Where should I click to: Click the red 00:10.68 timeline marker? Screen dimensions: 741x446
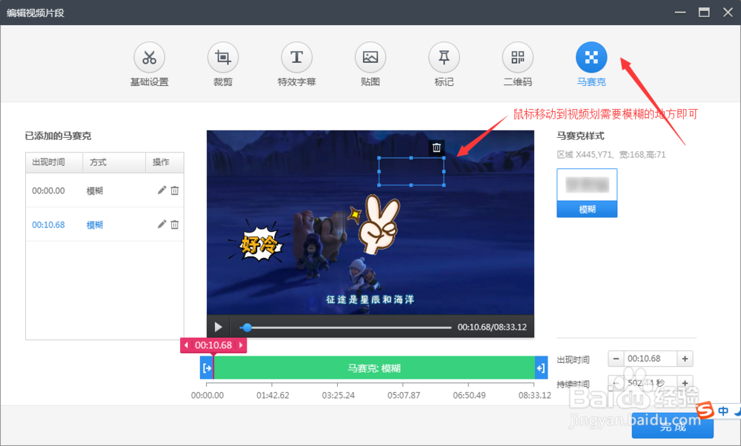(x=213, y=345)
